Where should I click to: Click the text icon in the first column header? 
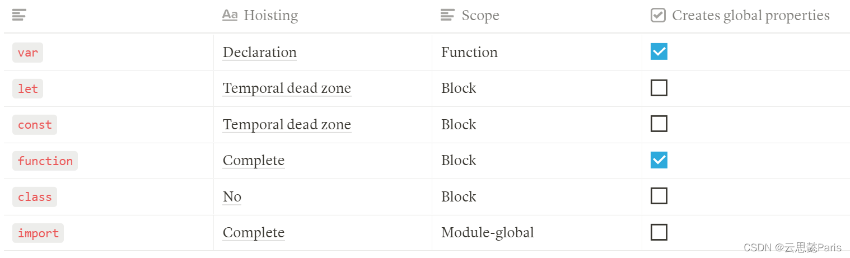tap(19, 15)
